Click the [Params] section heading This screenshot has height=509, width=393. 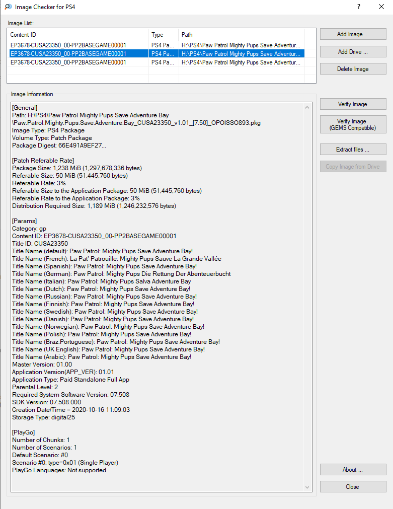coord(24,221)
